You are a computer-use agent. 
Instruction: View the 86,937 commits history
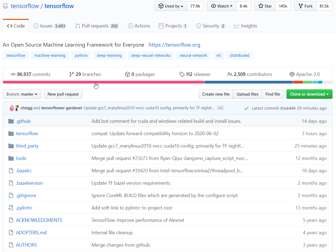tap(30, 74)
